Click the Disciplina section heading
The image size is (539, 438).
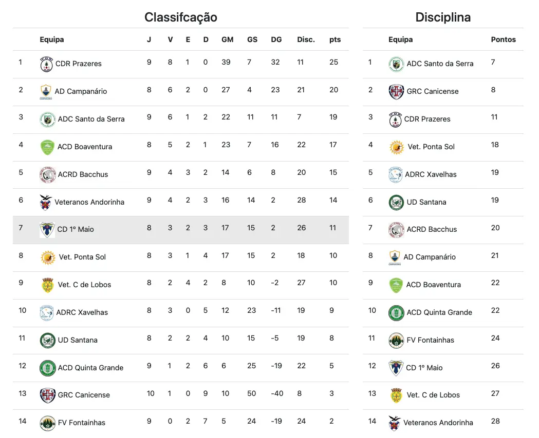pyautogui.click(x=443, y=17)
